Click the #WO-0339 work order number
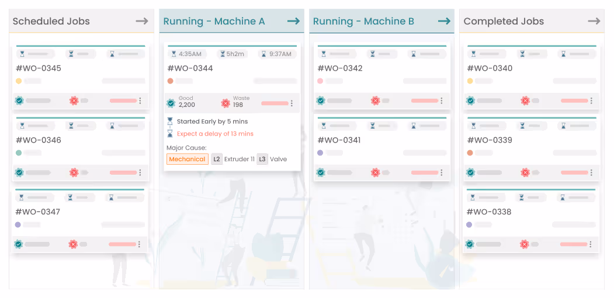 490,140
